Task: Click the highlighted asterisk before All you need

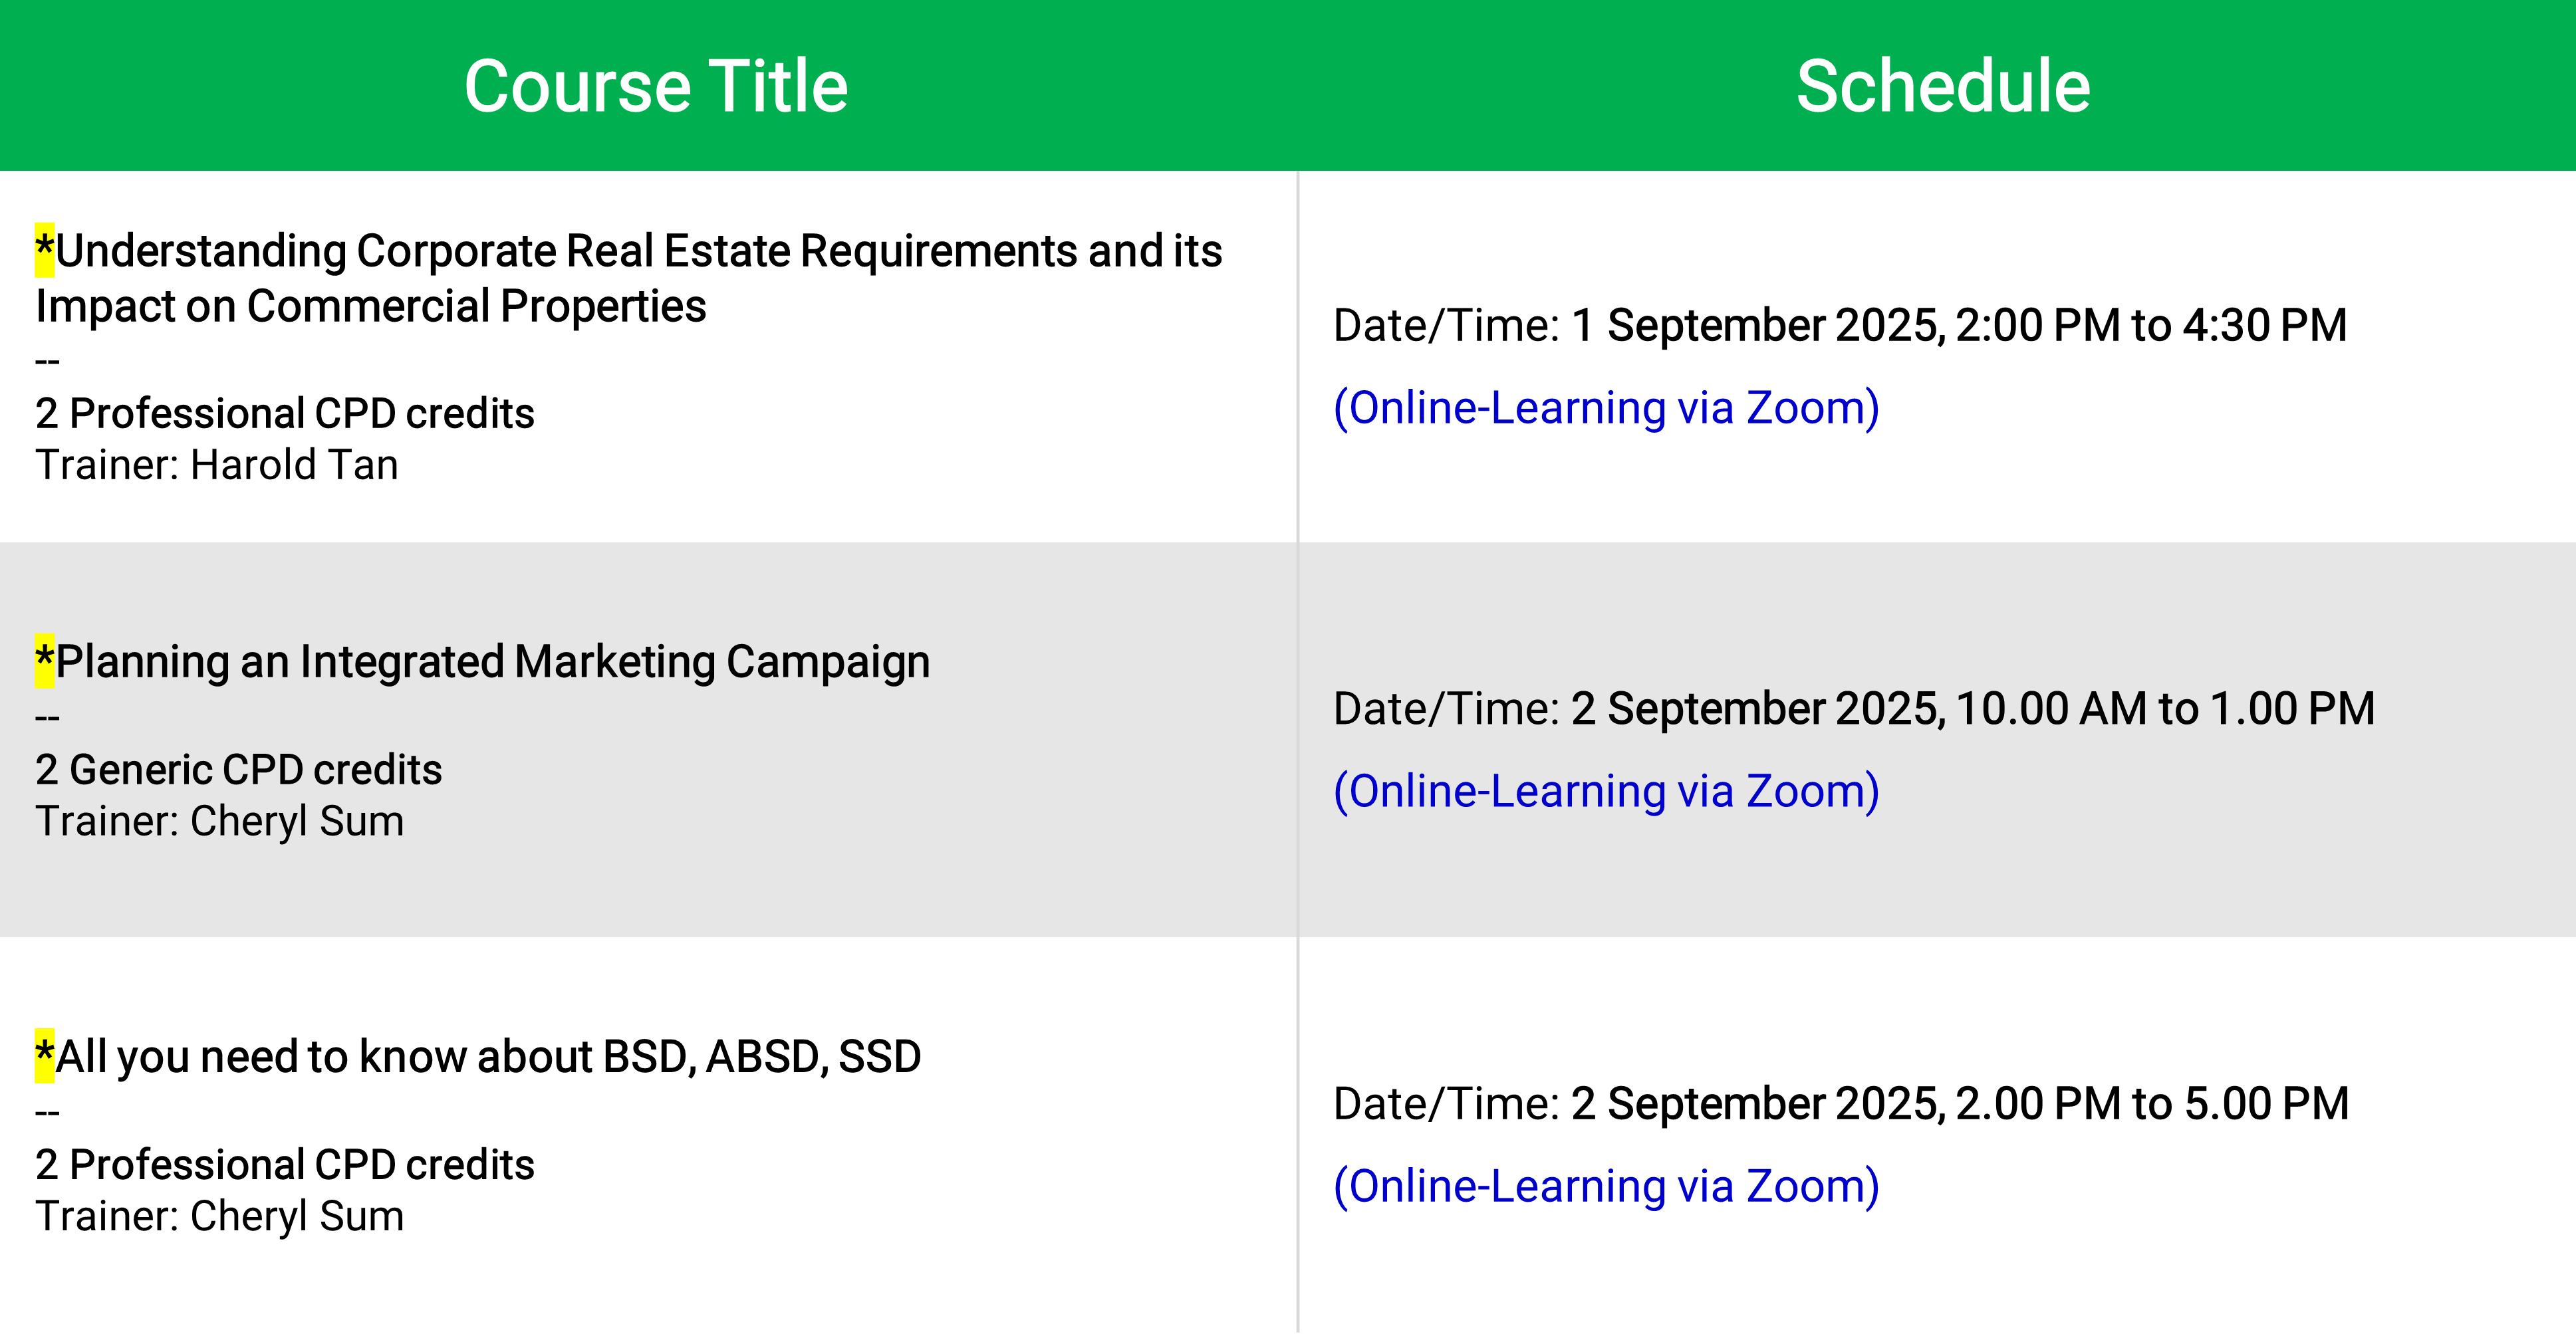Action: (45, 1056)
